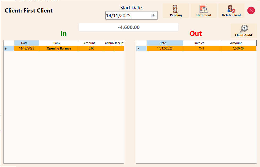
Task: Open the Statement report icon
Action: [x=204, y=9]
